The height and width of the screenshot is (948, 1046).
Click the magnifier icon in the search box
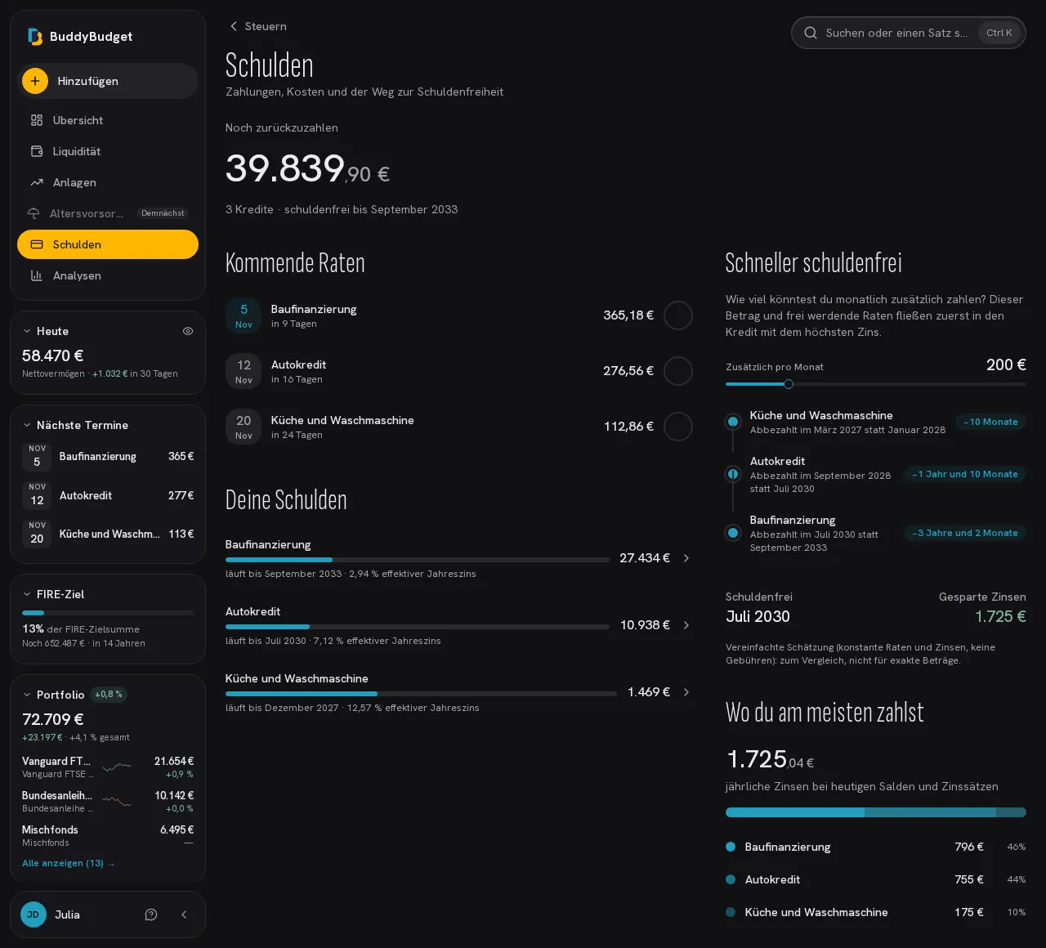811,33
